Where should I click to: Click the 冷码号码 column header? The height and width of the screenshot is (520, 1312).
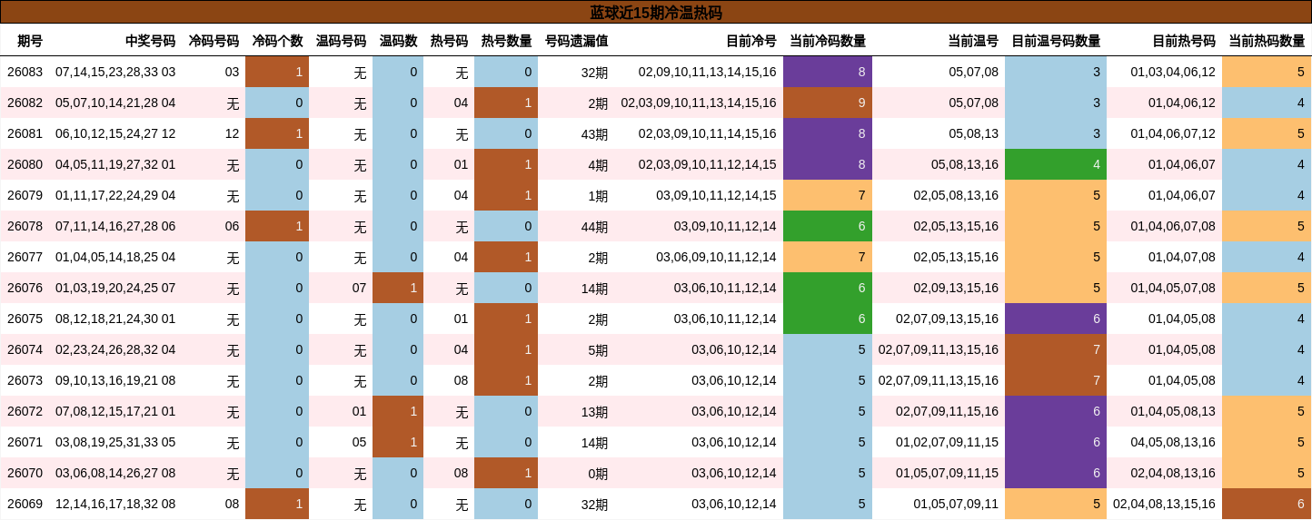pyautogui.click(x=214, y=41)
